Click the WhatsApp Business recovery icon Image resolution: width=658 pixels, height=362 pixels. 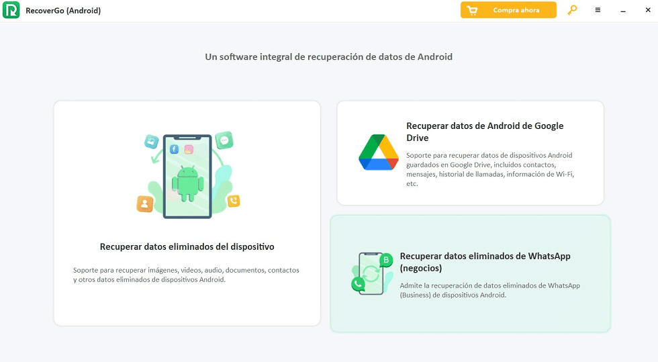372,274
